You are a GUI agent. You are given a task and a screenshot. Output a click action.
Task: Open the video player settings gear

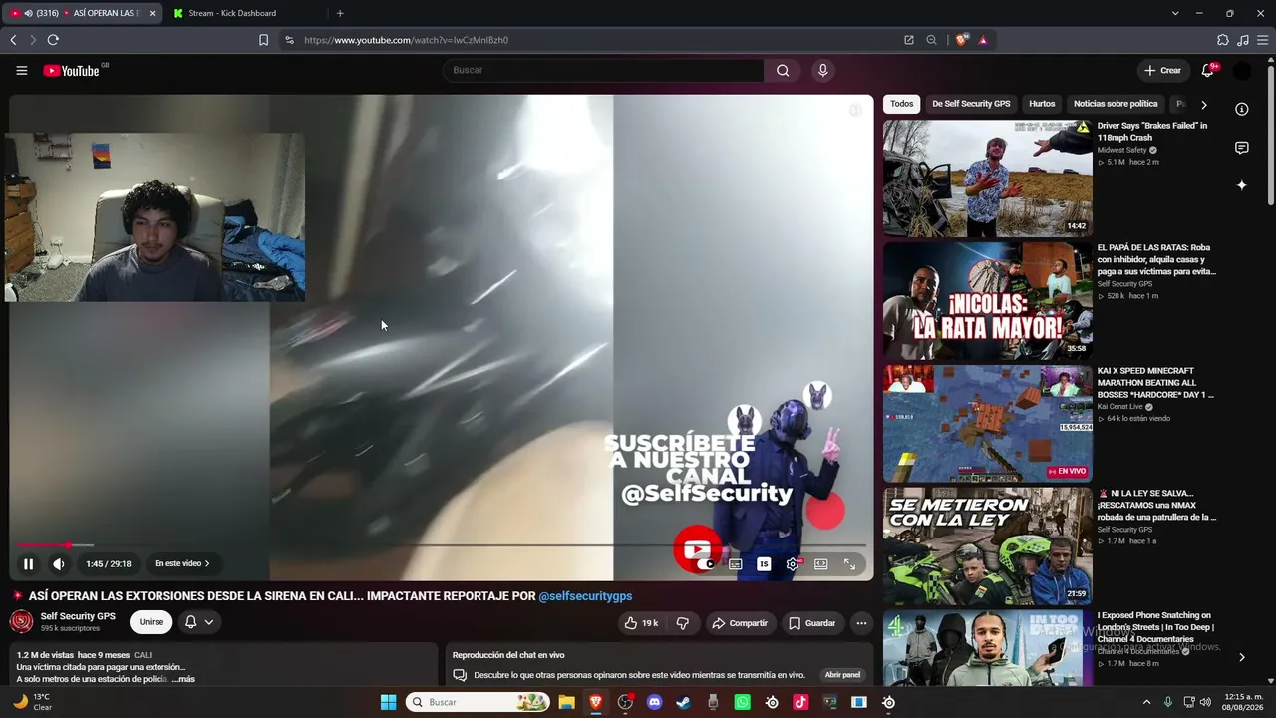[793, 564]
